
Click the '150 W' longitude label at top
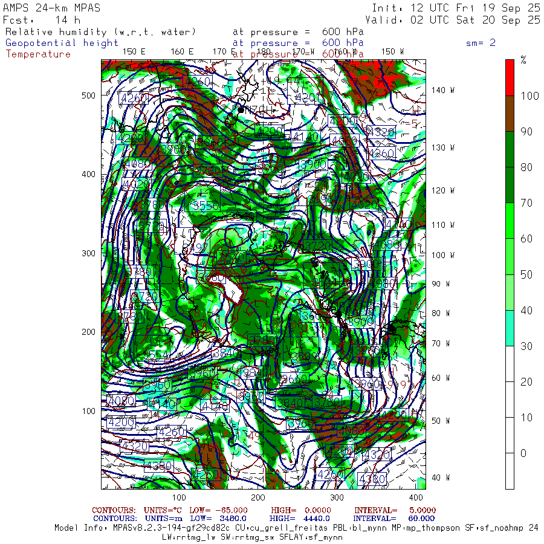pos(392,52)
